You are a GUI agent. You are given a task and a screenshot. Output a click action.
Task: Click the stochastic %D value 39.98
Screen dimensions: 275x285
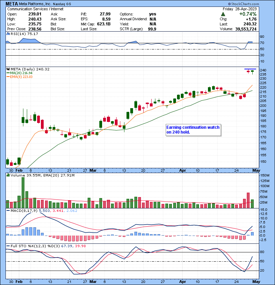click(x=80, y=246)
